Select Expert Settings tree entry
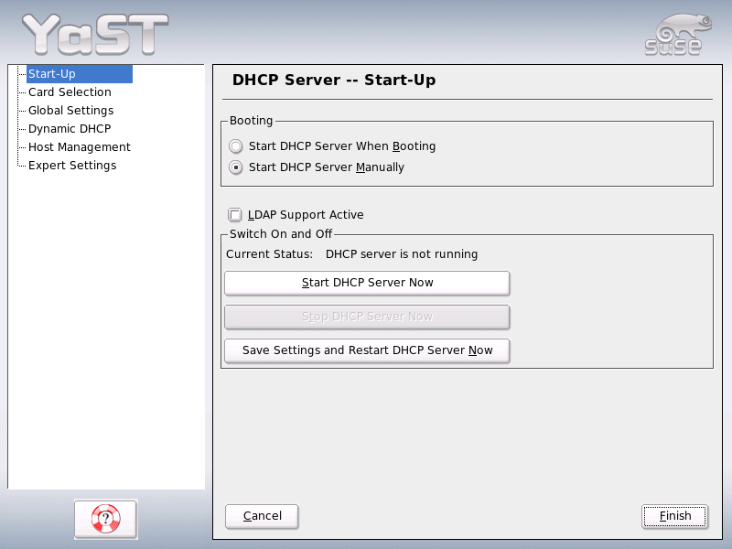732x549 pixels. [72, 166]
